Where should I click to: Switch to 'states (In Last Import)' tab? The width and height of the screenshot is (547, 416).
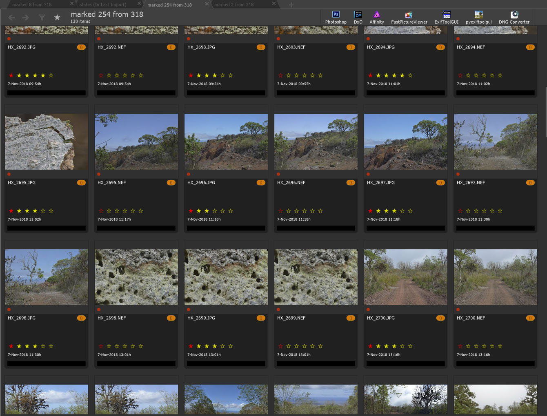click(103, 4)
